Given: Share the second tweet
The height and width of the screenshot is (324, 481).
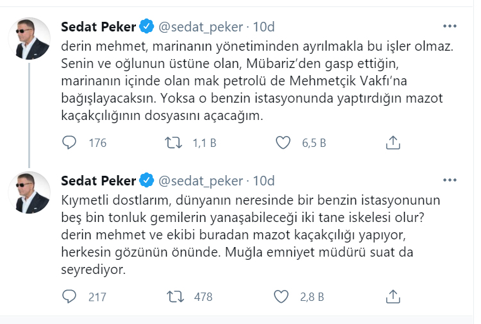Looking at the screenshot, I should point(393,296).
